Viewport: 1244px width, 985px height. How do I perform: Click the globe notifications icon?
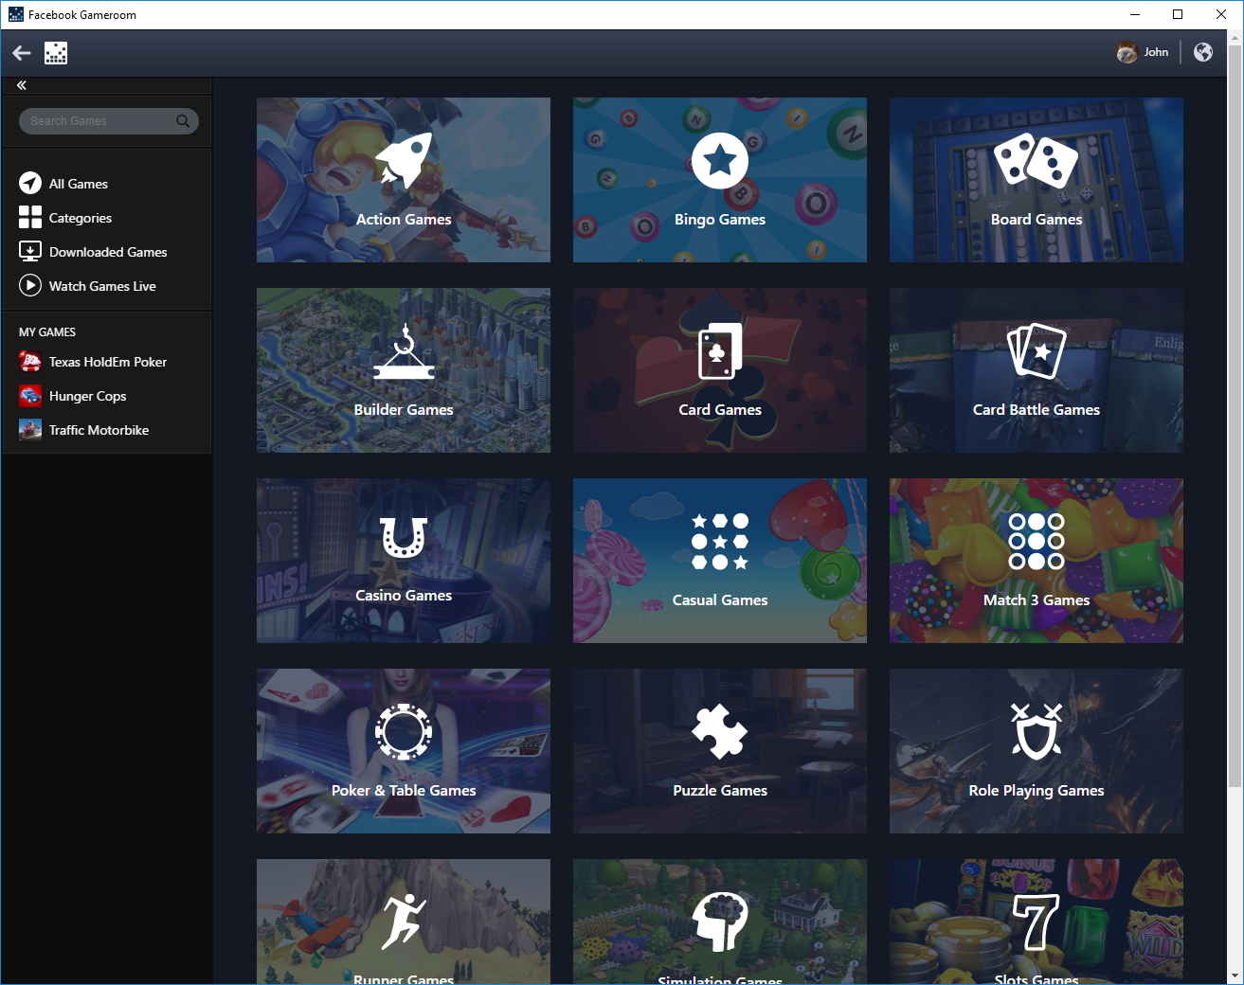(1202, 52)
